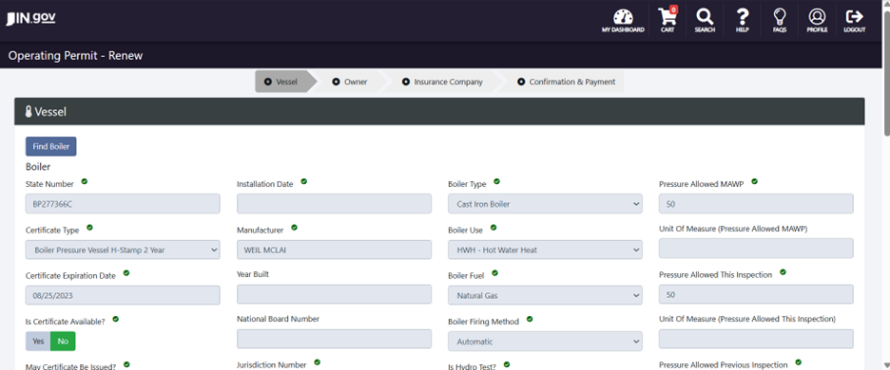Click the Installation Date field

[x=334, y=204]
